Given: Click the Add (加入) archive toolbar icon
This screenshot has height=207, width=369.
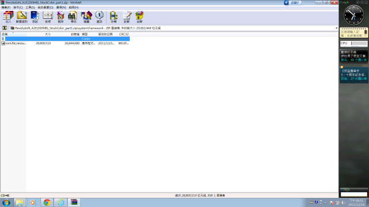Looking at the screenshot, I should click(8, 17).
